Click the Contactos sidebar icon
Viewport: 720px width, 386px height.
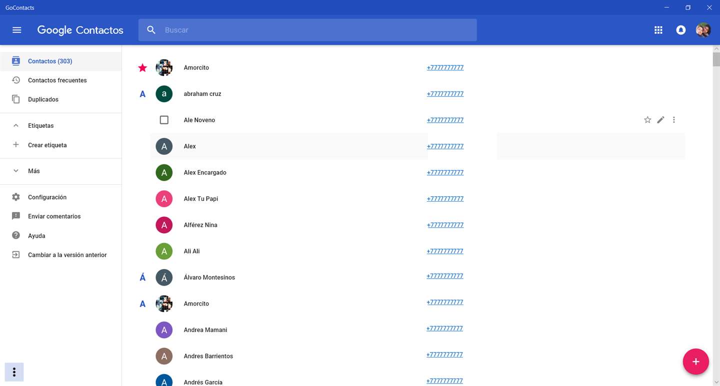click(x=16, y=61)
